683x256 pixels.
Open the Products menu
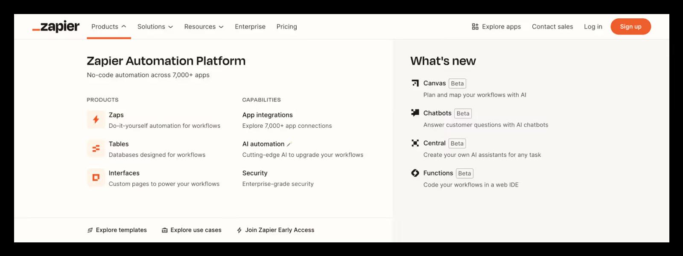(x=109, y=26)
